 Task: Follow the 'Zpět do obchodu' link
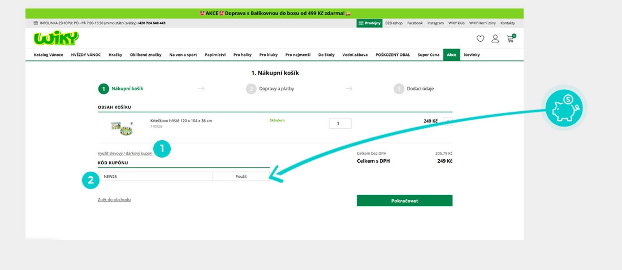pyautogui.click(x=114, y=199)
